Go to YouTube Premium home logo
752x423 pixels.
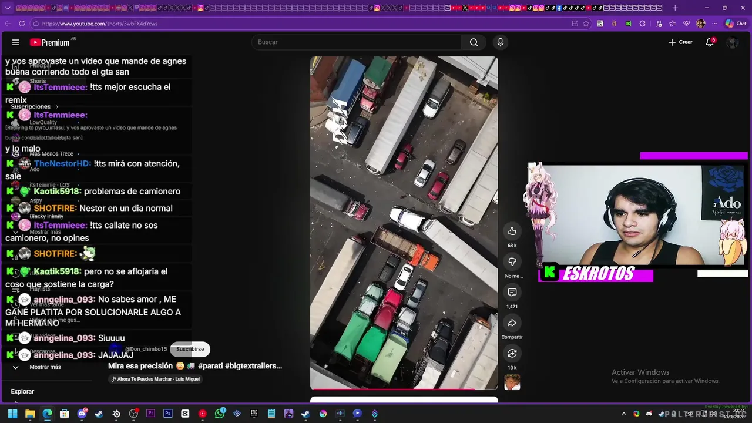(x=51, y=42)
